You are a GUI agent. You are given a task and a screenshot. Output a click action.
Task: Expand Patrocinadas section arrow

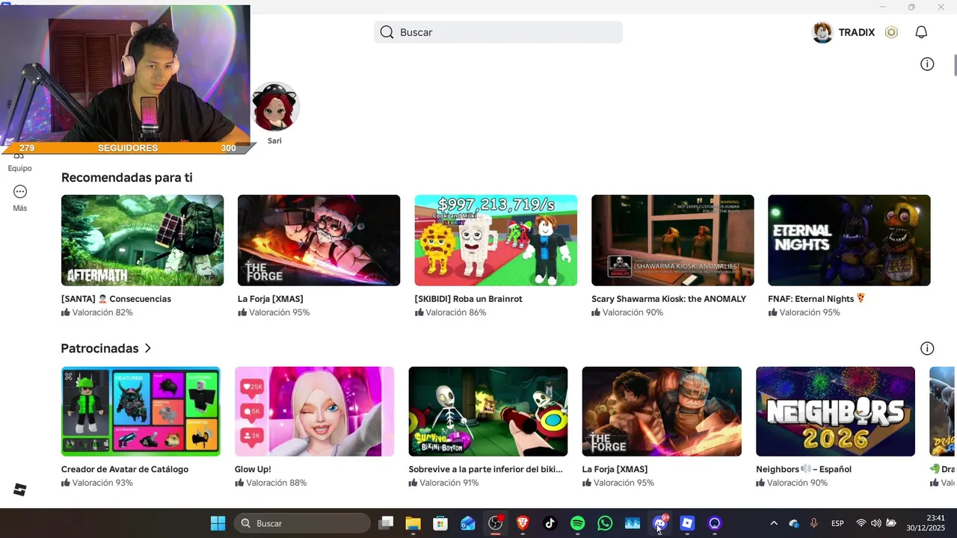click(x=148, y=348)
